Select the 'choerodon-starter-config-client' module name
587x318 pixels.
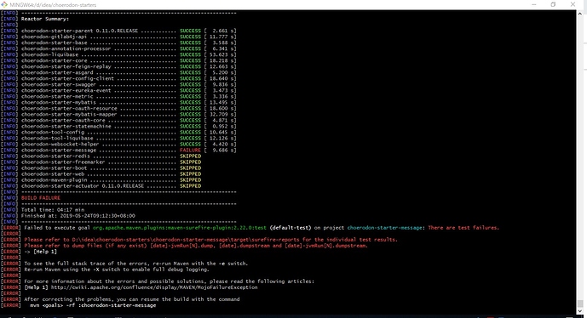(x=67, y=78)
